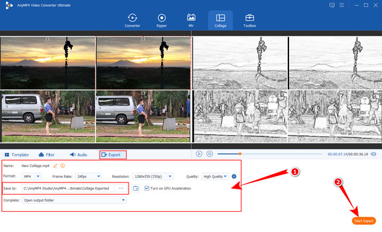Viewport: 382px width, 232px height.
Task: Switch to the Audio panel
Action: tap(78, 154)
